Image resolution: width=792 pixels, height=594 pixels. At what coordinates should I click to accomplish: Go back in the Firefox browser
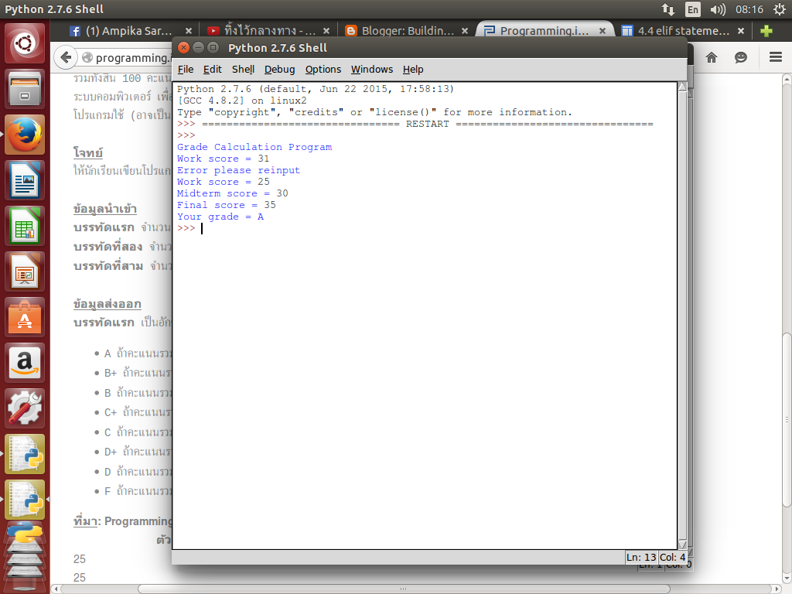tap(66, 57)
